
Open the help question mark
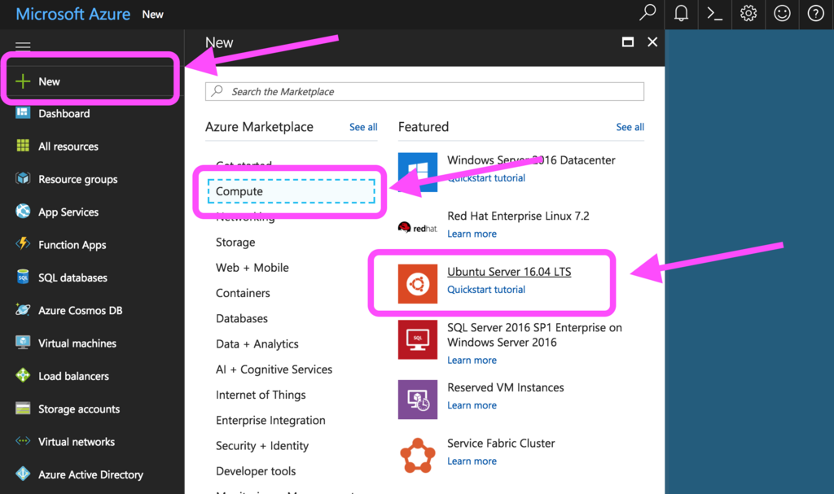pos(815,13)
